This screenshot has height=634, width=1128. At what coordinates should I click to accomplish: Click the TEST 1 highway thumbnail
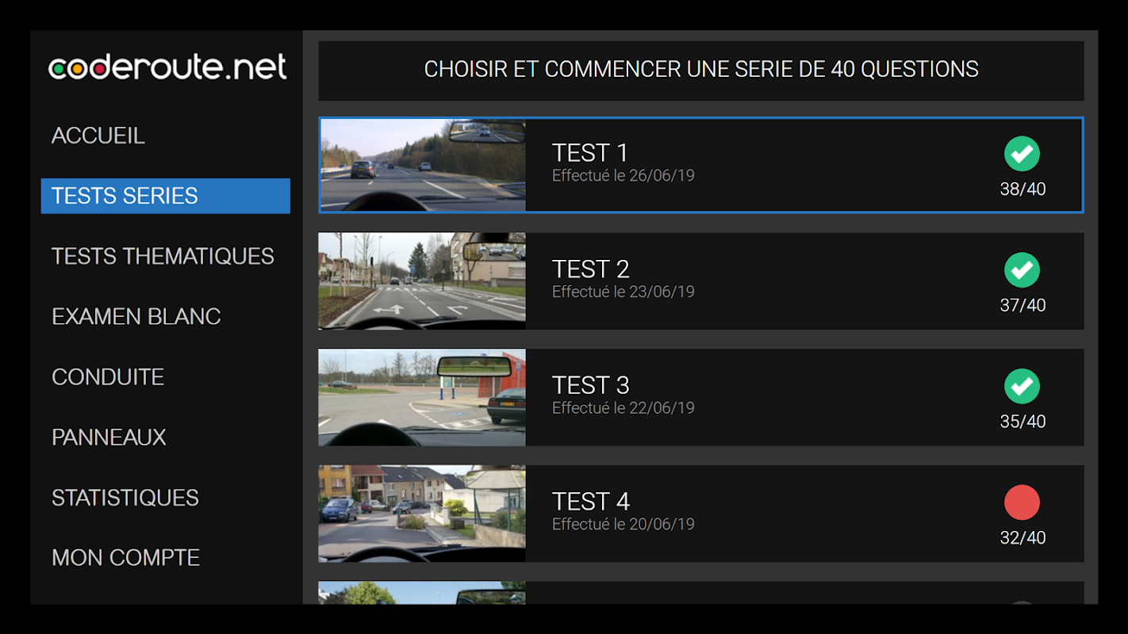click(423, 166)
